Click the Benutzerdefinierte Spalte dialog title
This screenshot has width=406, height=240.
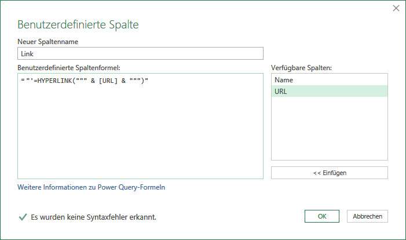tap(78, 24)
